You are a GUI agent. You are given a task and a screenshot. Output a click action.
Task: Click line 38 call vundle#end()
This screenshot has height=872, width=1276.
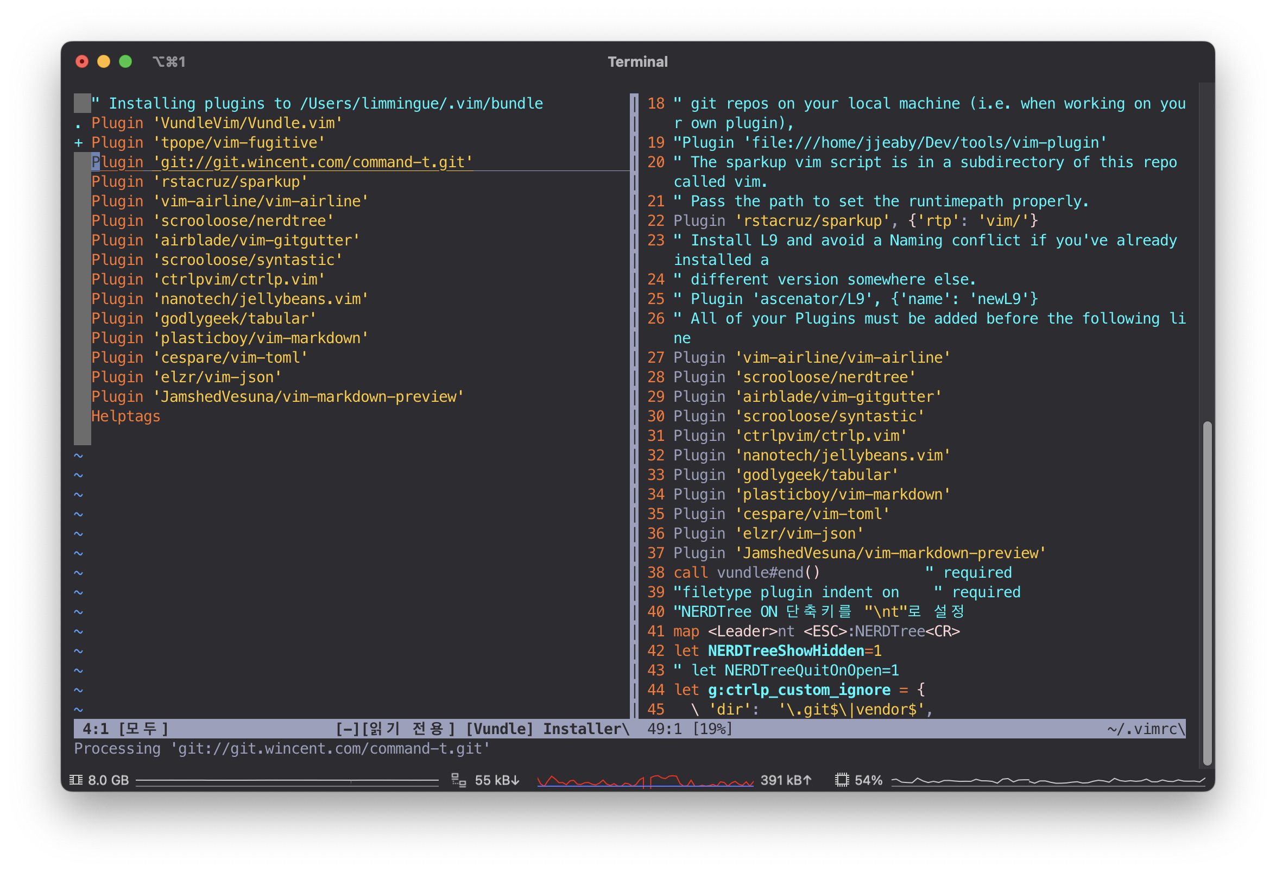[x=747, y=573]
